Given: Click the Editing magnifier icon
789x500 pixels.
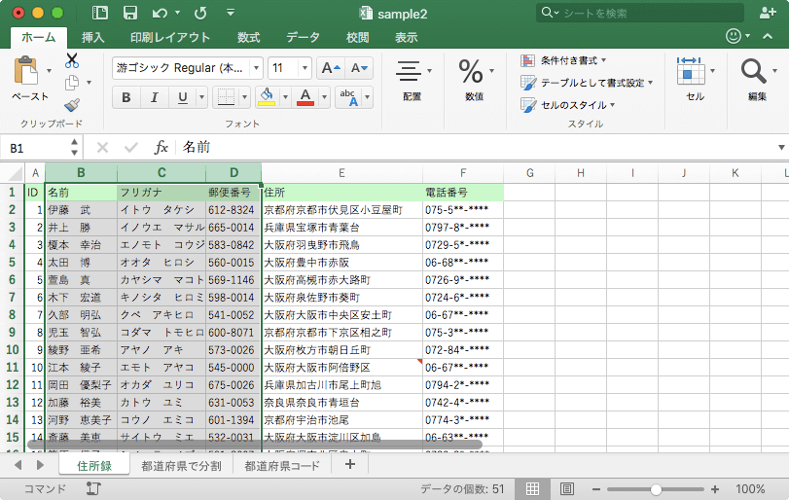Looking at the screenshot, I should point(753,71).
